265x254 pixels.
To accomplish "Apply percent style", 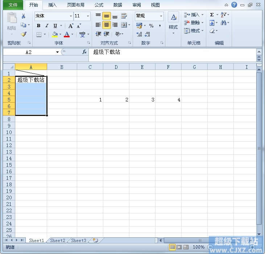I will point(151,26).
